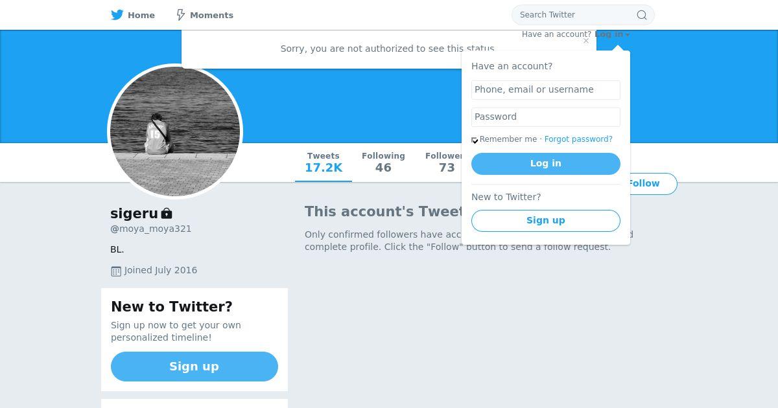Image resolution: width=778 pixels, height=408 pixels.
Task: Toggle the Remember me checkbox
Action: [x=475, y=140]
